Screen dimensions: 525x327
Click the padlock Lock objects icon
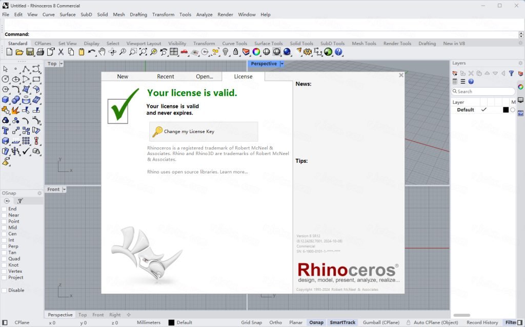point(236,52)
